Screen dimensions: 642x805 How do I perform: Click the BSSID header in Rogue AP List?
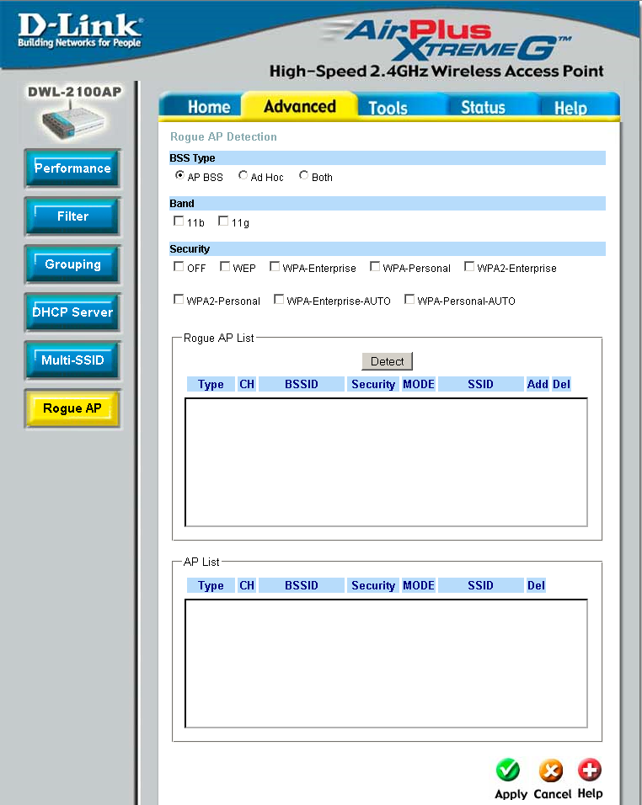coord(302,384)
